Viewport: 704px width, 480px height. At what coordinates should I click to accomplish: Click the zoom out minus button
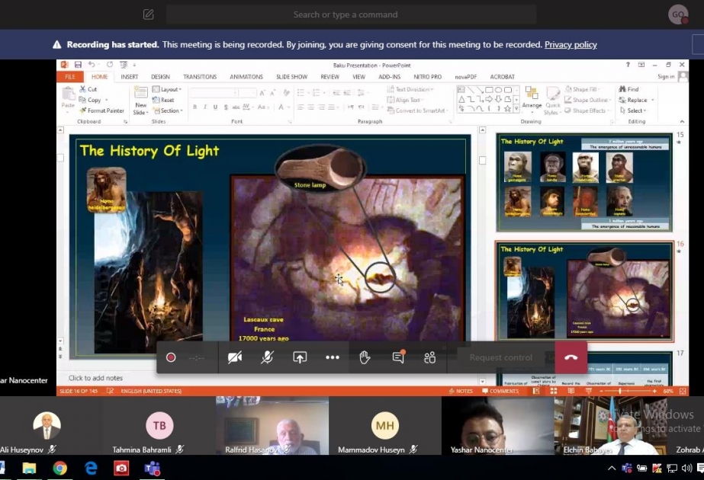click(601, 391)
